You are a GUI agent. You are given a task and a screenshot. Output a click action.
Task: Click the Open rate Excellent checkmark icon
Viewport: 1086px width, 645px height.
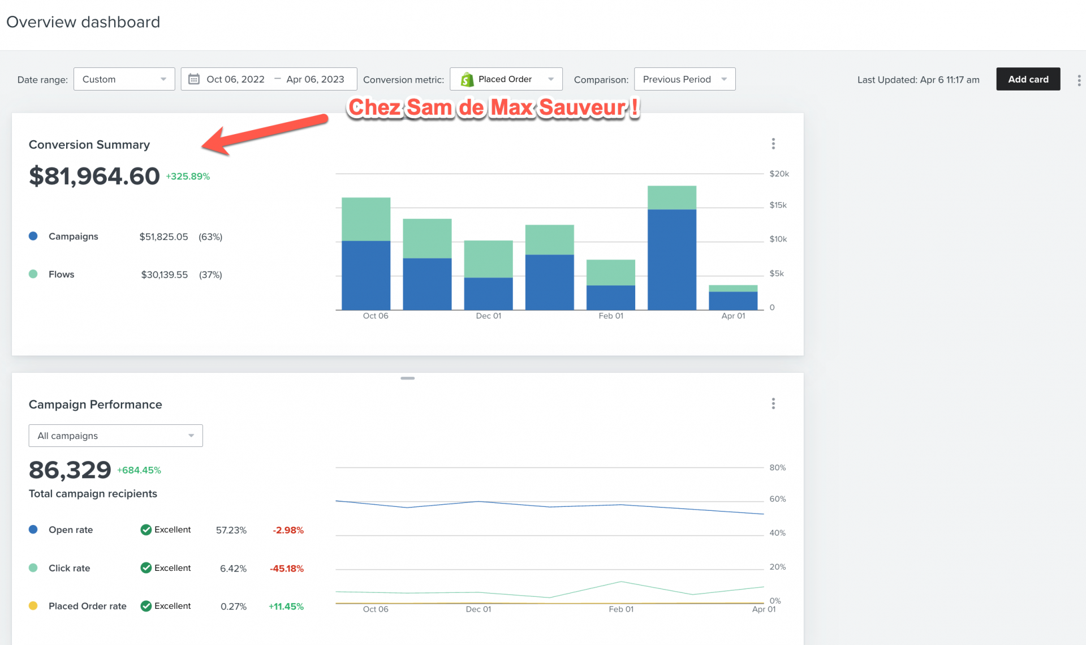146,530
